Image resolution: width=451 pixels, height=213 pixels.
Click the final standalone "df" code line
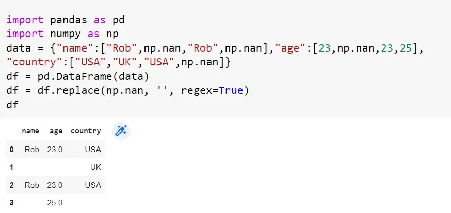(12, 104)
